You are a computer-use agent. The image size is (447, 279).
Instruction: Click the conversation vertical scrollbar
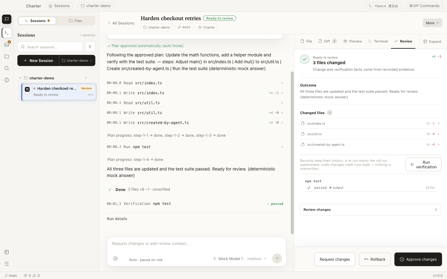click(x=292, y=153)
